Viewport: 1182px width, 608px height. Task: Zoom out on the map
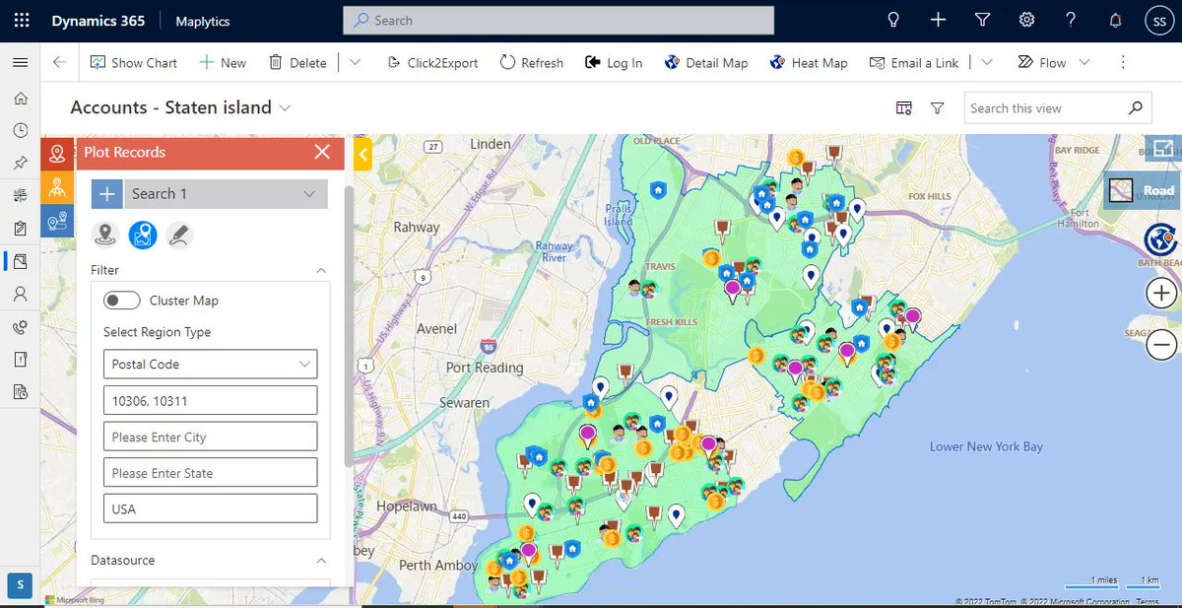click(1161, 345)
